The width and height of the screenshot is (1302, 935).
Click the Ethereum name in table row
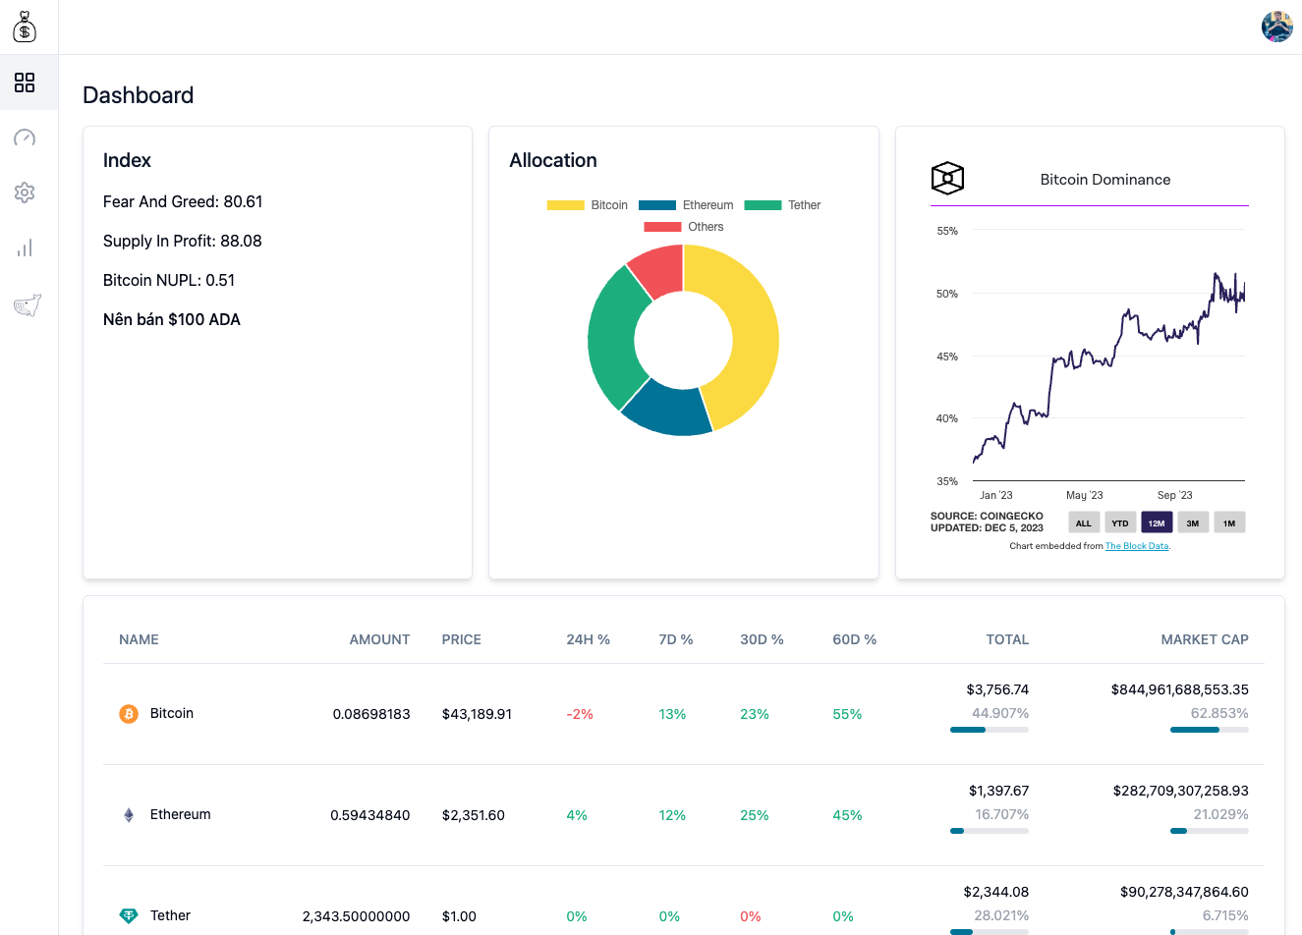180,814
